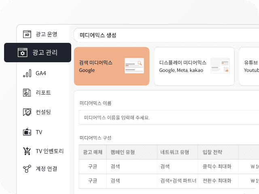Select the 유튜브 미디어믹스 card
Screen dimensions: 259x194
tap(249, 66)
